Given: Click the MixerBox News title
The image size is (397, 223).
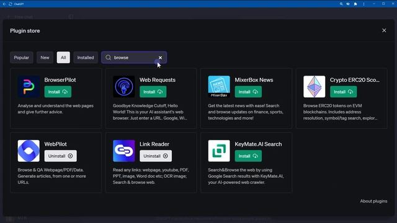Looking at the screenshot, I should 254,80.
